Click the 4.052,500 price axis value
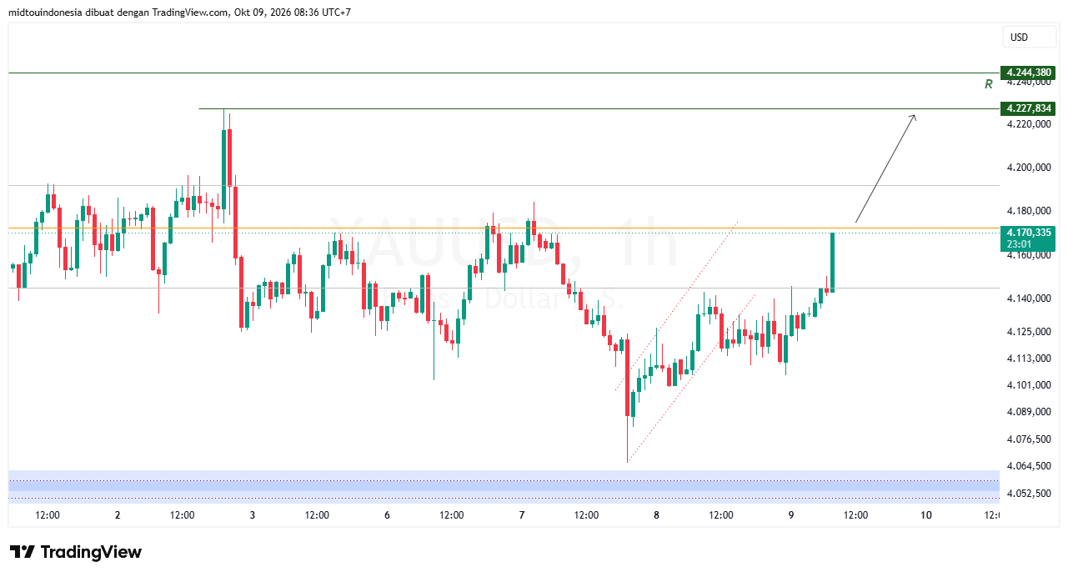Viewport: 1068px width, 577px height. [x=1029, y=494]
